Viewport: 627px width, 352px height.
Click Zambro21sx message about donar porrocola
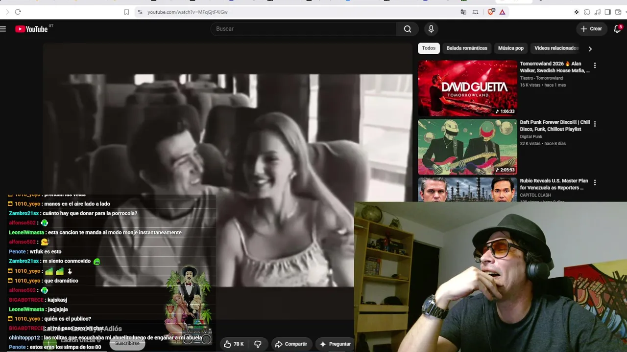tap(90, 213)
